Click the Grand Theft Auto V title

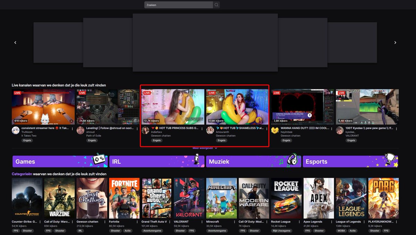(154, 222)
